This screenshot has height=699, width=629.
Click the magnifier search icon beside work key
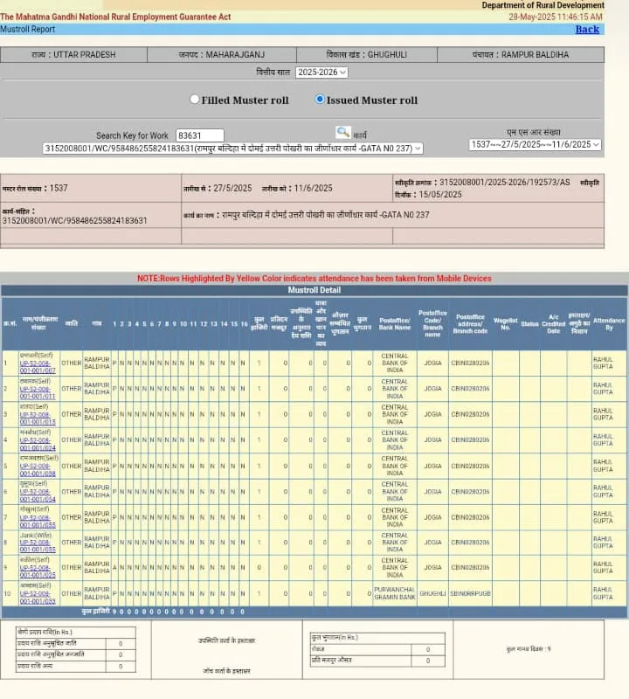[342, 133]
